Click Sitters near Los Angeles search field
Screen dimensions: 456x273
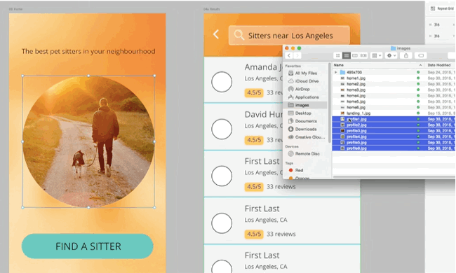tap(289, 36)
